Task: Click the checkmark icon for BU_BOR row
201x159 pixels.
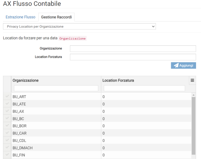Action: pos(7,126)
